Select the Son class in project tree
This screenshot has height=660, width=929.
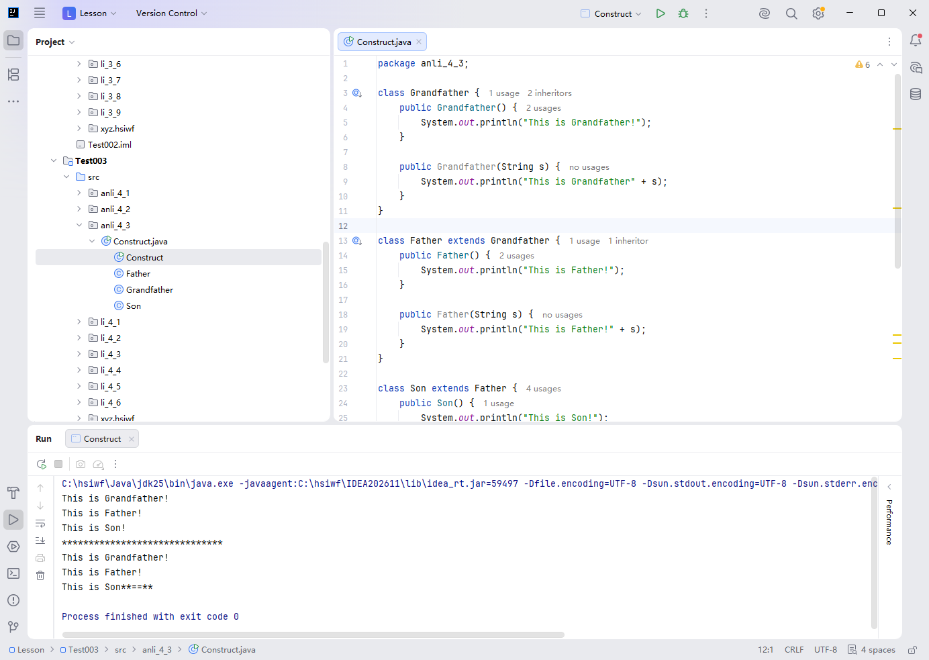(x=134, y=306)
